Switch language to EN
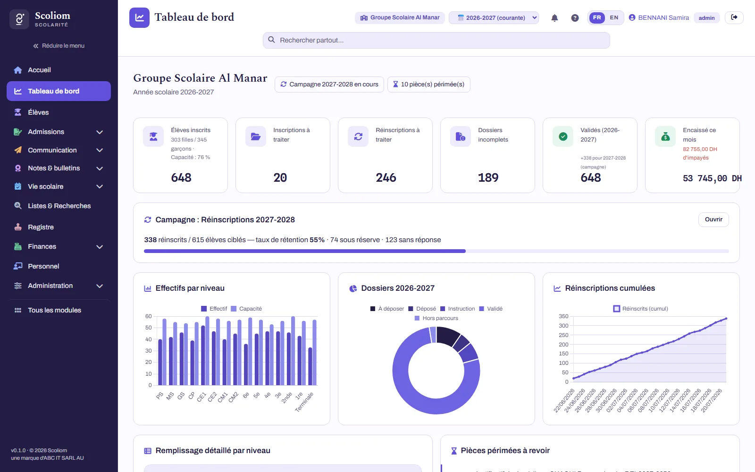The height and width of the screenshot is (472, 755). click(614, 17)
